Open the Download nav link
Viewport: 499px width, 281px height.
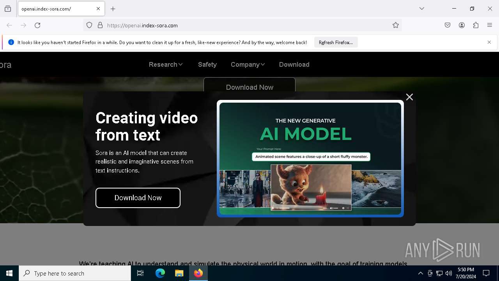[294, 65]
